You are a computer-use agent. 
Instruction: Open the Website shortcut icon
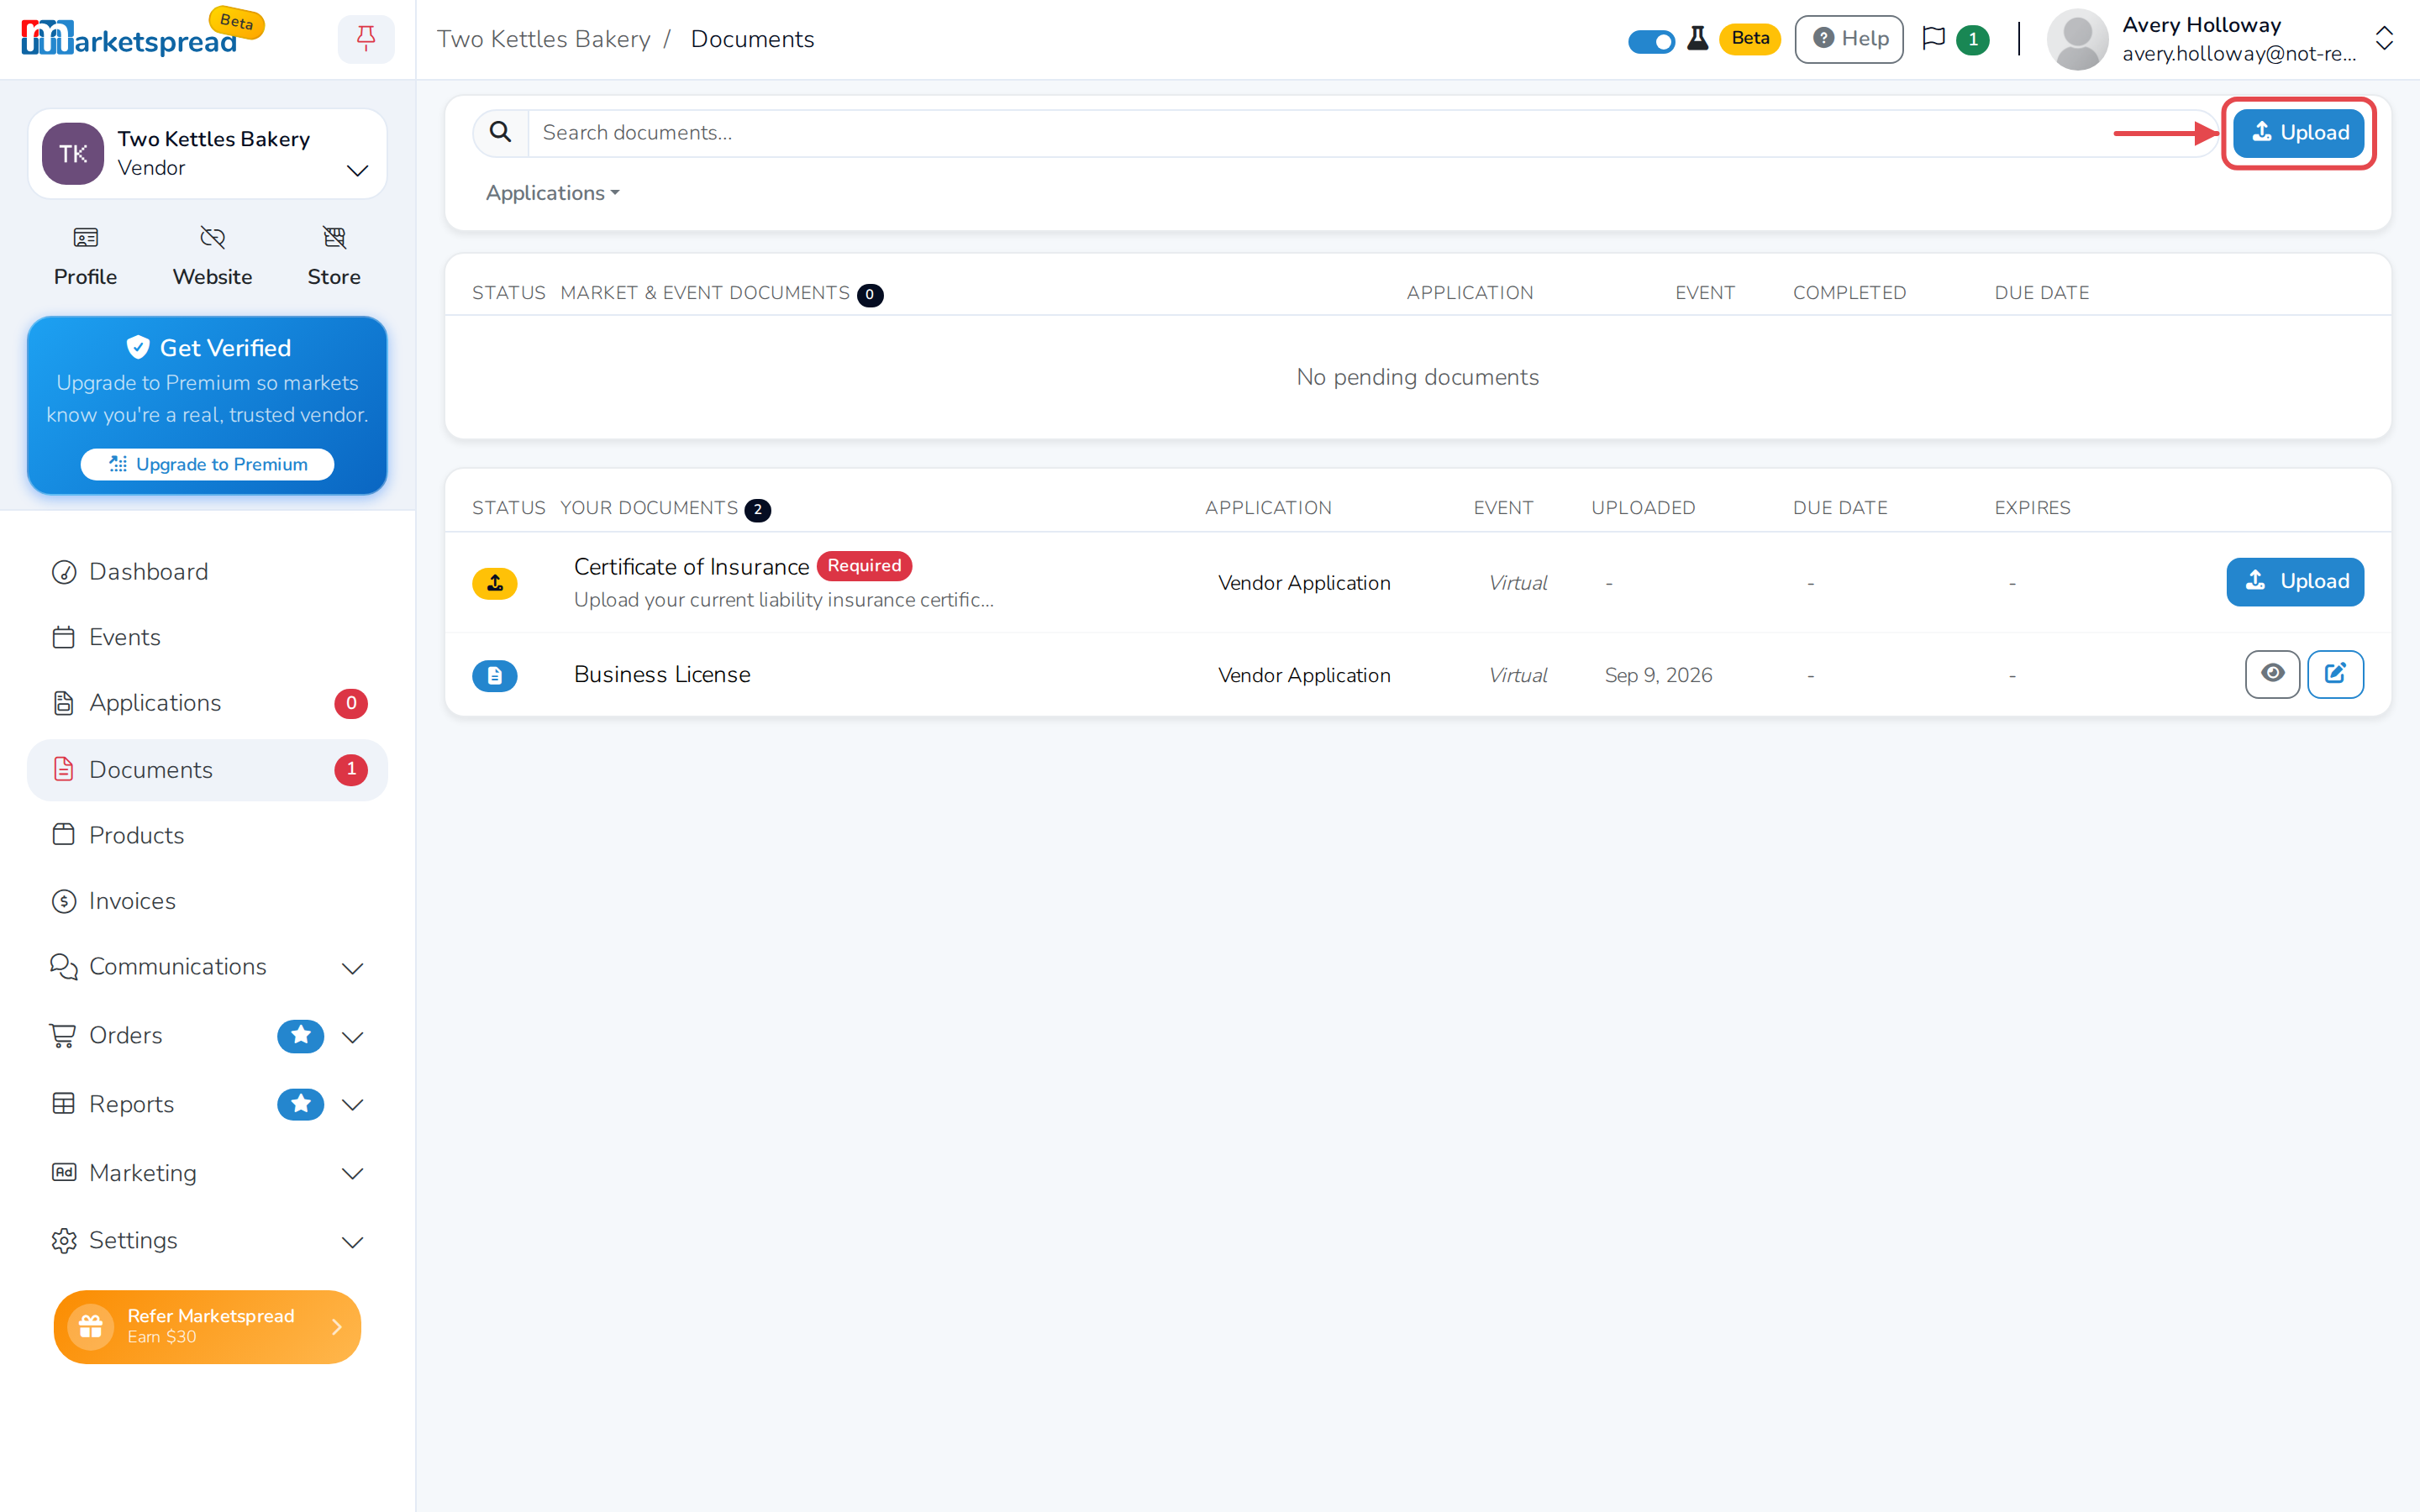[212, 238]
